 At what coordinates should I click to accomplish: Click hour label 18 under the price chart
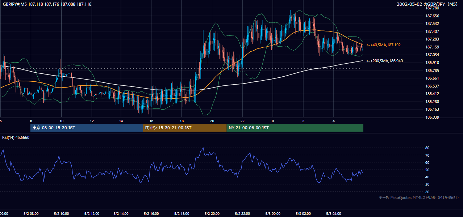tap(182, 121)
